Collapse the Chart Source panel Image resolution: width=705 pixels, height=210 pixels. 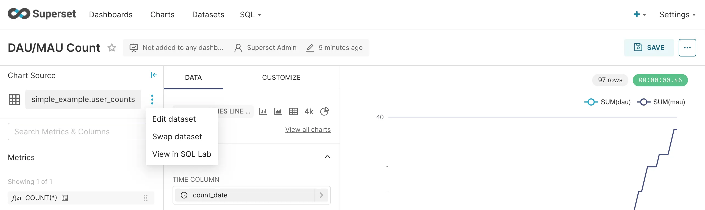pos(154,75)
